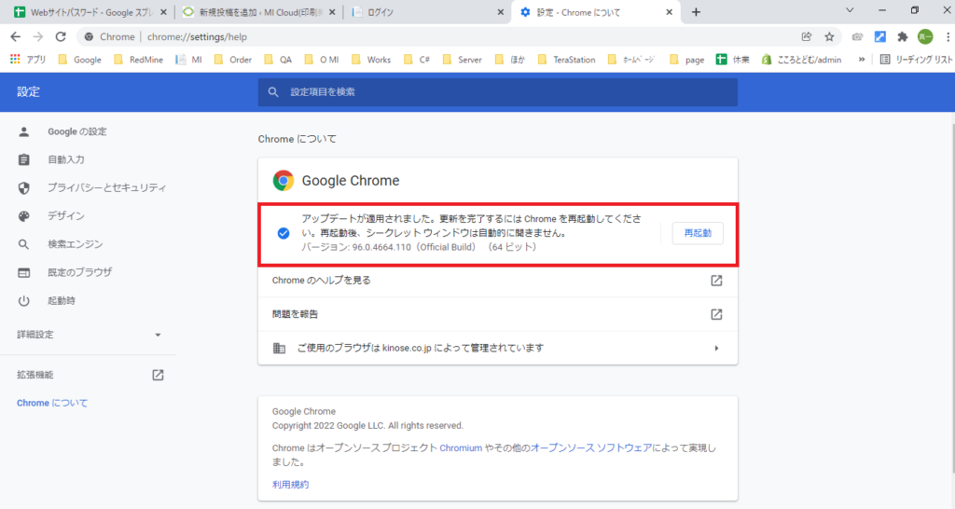Go back with the browser back arrow
This screenshot has height=509, width=955.
pos(15,36)
